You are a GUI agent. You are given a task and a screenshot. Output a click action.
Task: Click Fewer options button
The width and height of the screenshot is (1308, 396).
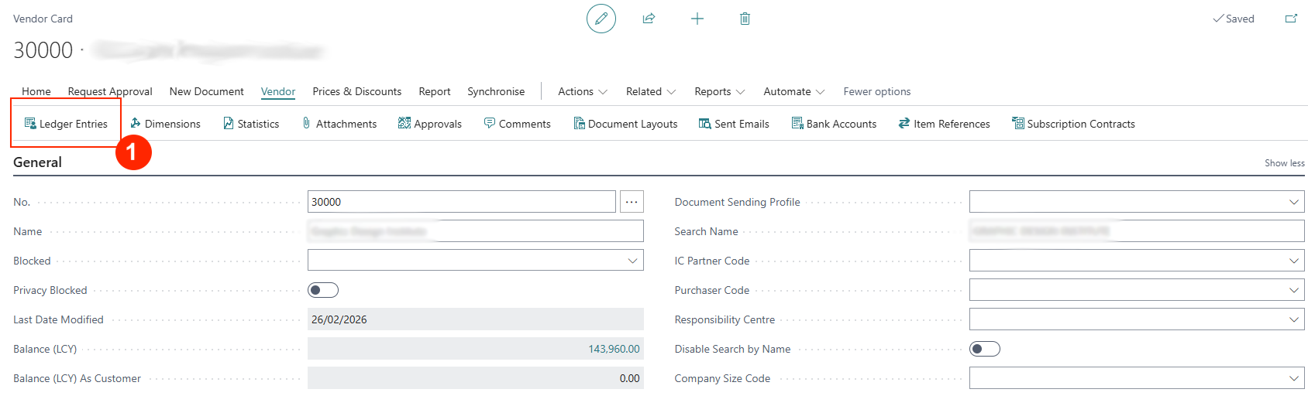[876, 91]
